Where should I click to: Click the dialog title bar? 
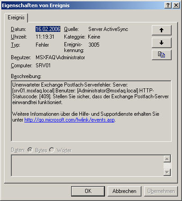82,5
